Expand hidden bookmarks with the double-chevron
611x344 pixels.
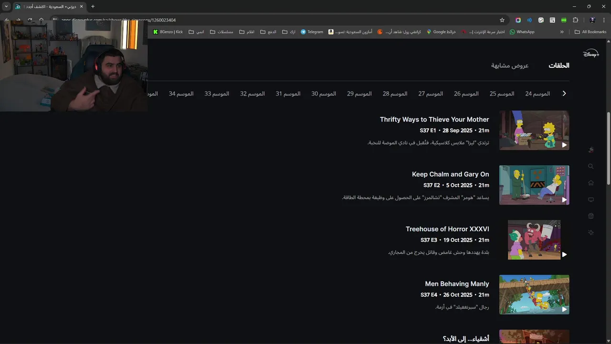(562, 32)
